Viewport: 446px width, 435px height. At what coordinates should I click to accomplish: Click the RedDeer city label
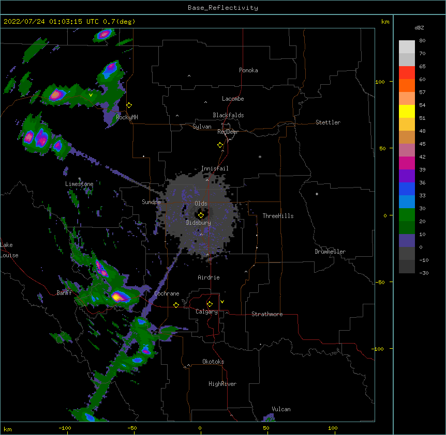[x=228, y=132]
